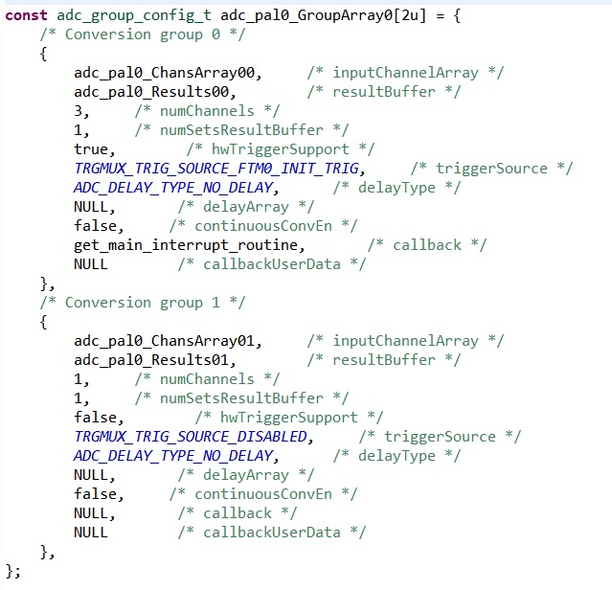Click NULL before callbackUserData in group 1
The height and width of the screenshot is (590, 612).
[91, 533]
